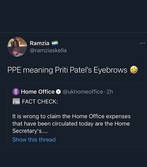Tap the 2h timestamp on quoted tweet

tap(110, 92)
